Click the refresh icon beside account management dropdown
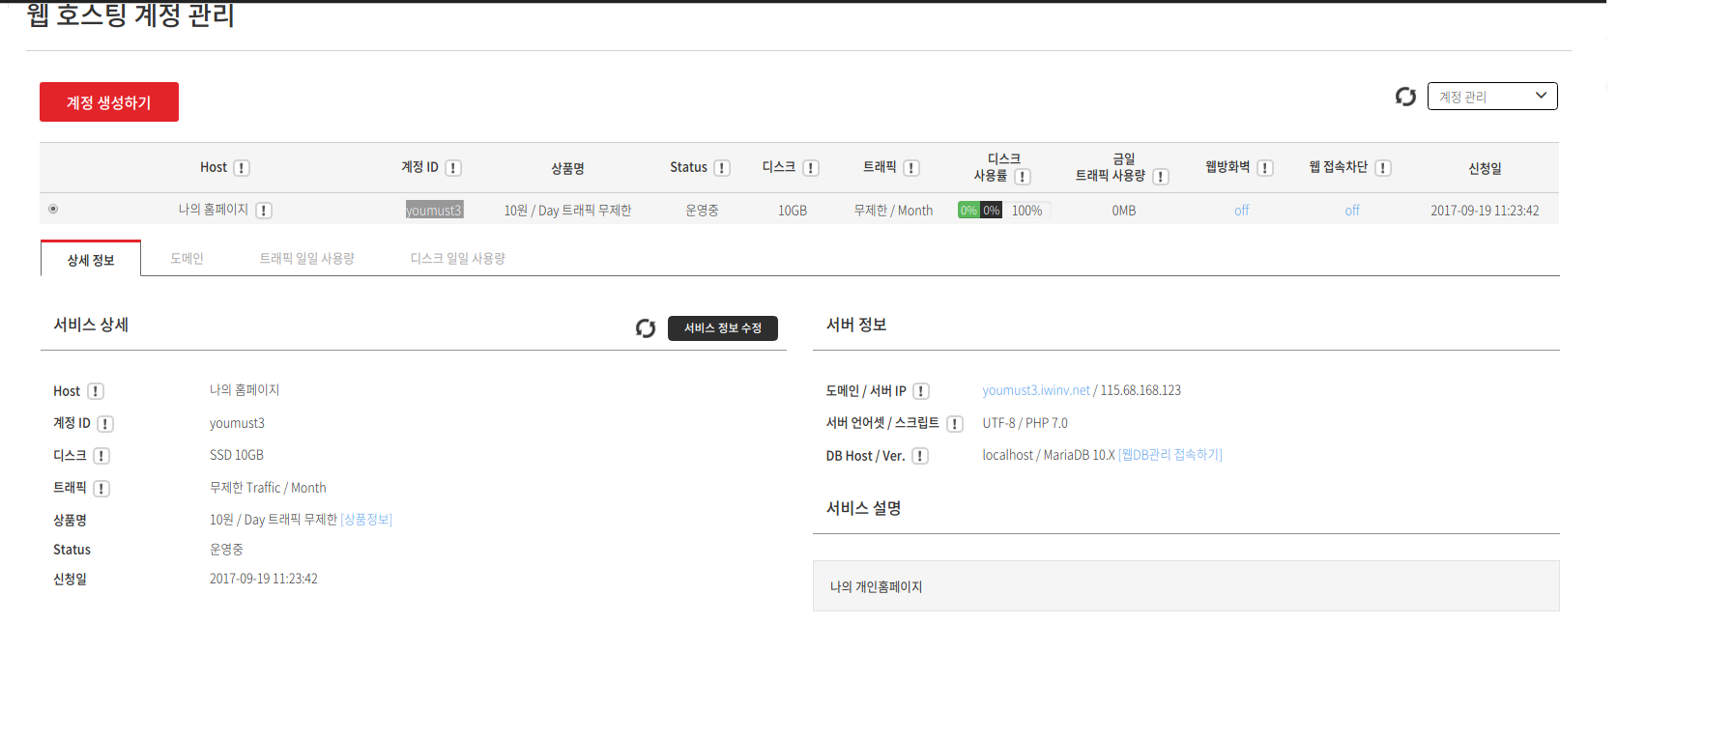 (1405, 97)
